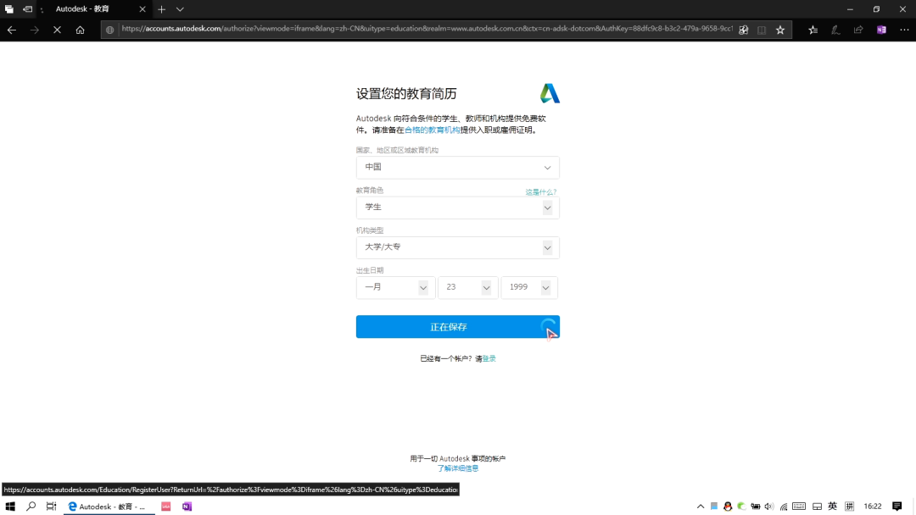Click the address bar URL
916x515 pixels.
click(427, 29)
